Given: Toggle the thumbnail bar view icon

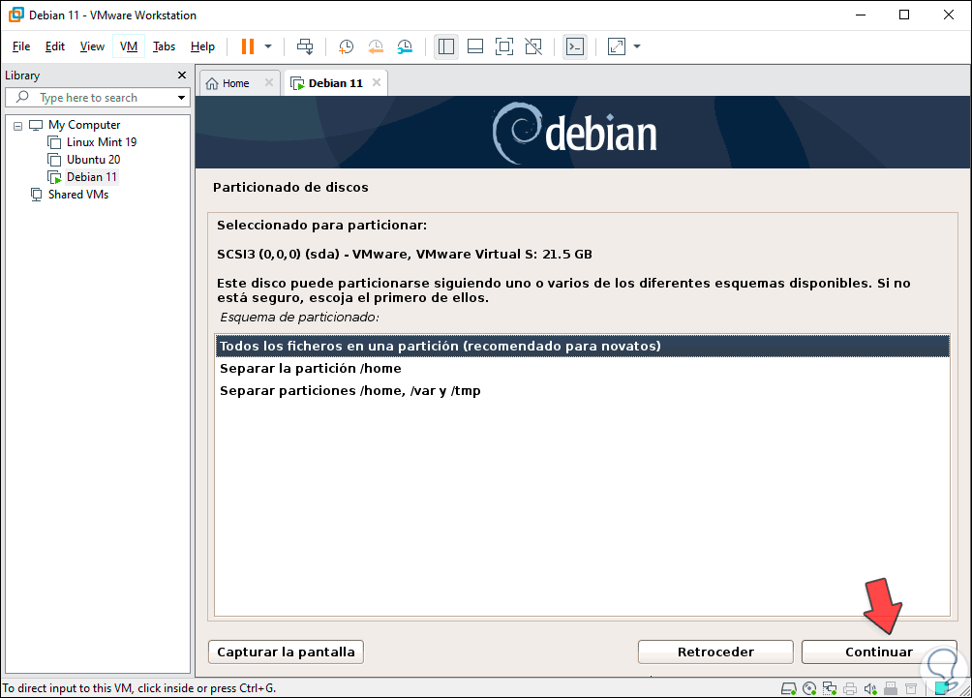Looking at the screenshot, I should (475, 46).
